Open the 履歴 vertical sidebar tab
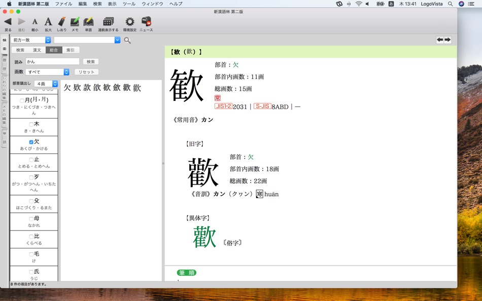Viewport: 482px width, 301px height. point(4,64)
